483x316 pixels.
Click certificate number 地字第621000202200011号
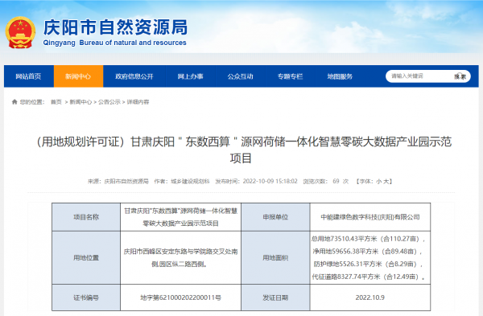[x=180, y=298]
